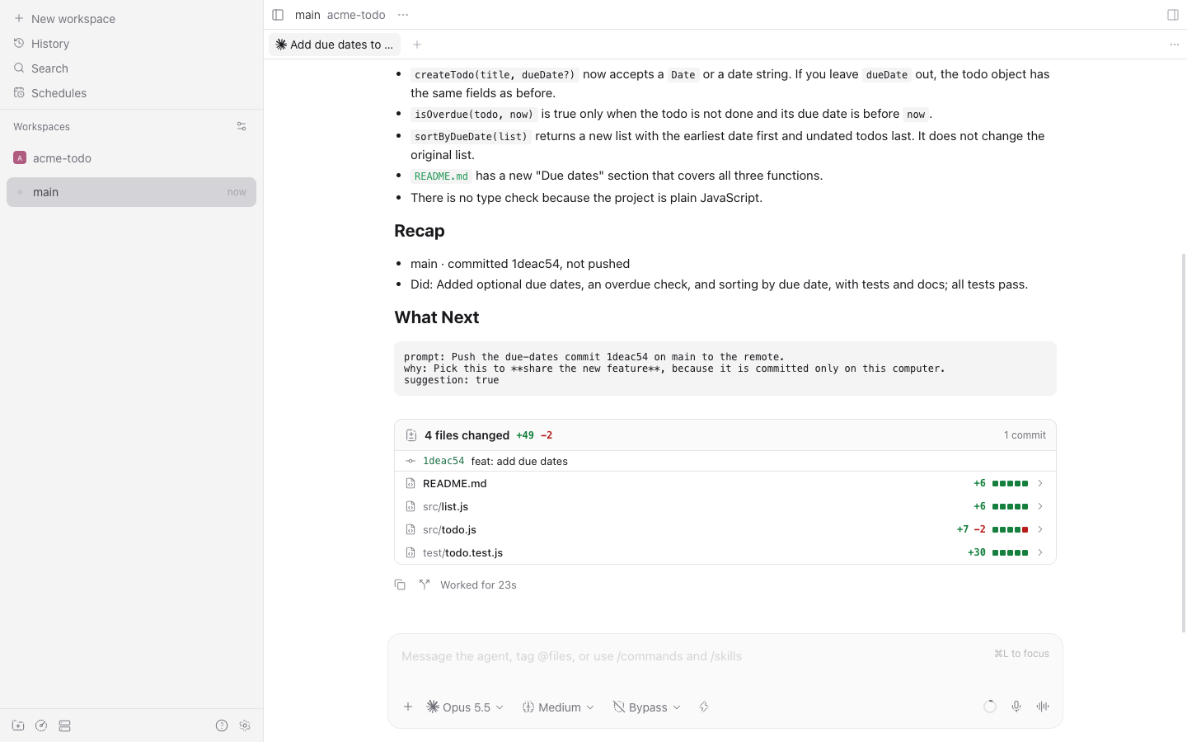Viewport: 1187px width, 742px height.
Task: Open the three-dot menu next to acme-todo
Action: 403,15
